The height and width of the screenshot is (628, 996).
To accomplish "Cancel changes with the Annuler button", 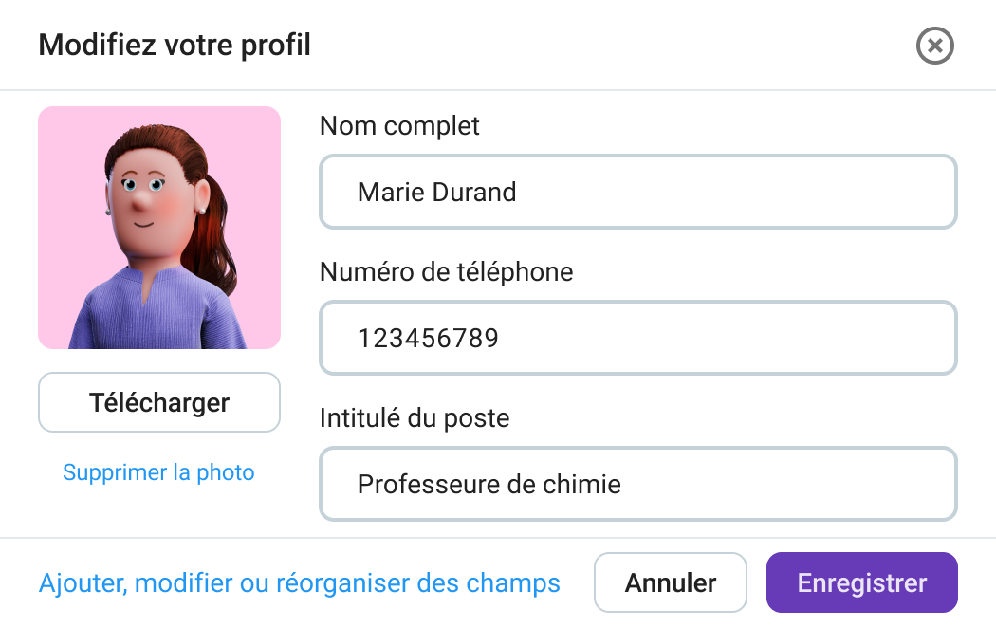I will point(671,582).
